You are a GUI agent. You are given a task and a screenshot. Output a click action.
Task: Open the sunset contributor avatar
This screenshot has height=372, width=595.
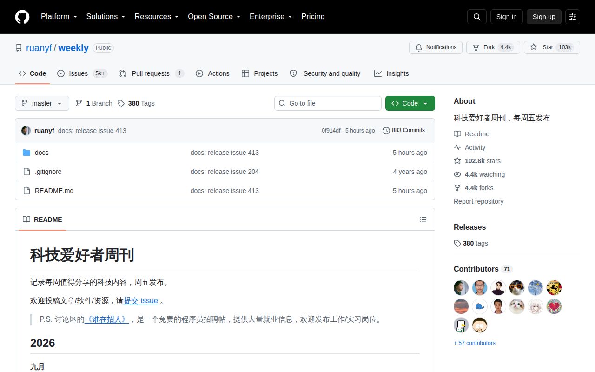coord(461,306)
